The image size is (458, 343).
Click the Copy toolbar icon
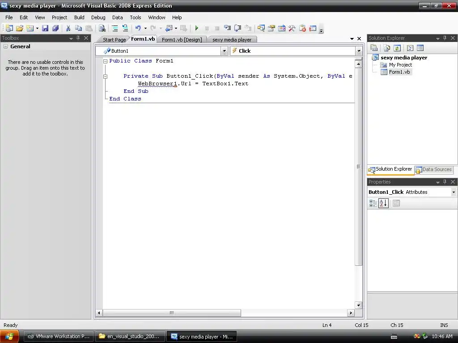tap(78, 28)
